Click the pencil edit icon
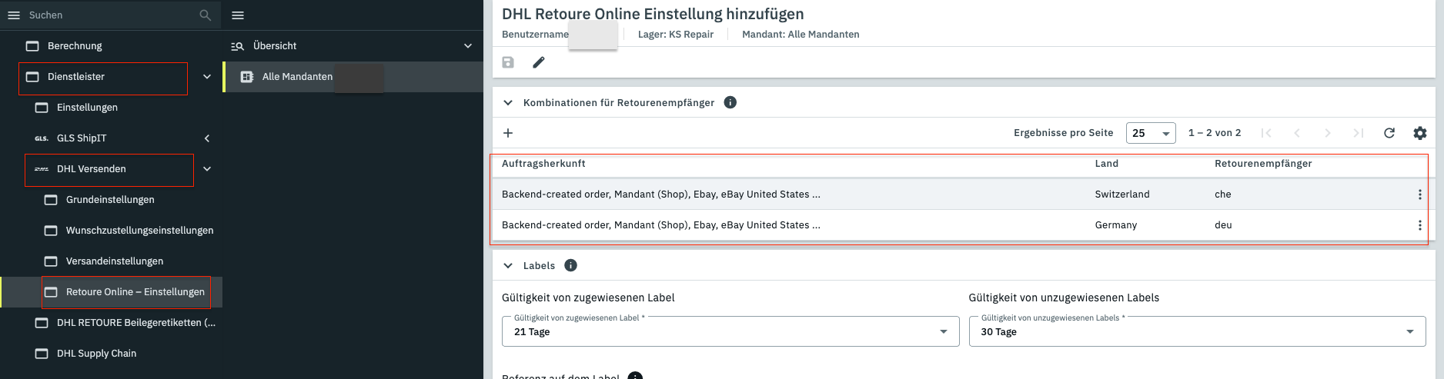The height and width of the screenshot is (379, 1444). tap(539, 62)
